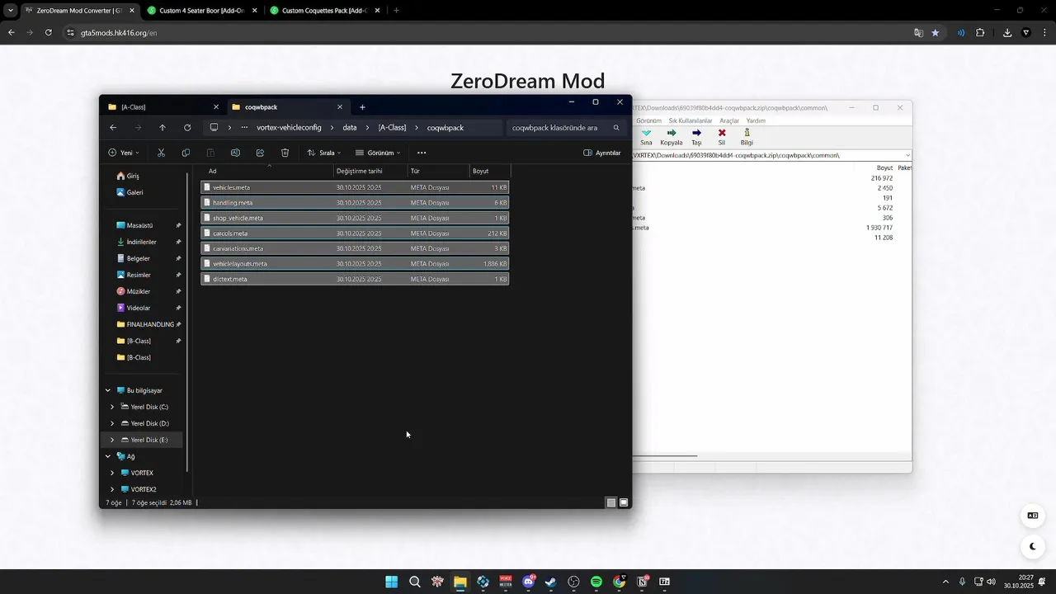Add a new Explorer tab with plus button
The width and height of the screenshot is (1056, 594).
click(362, 107)
